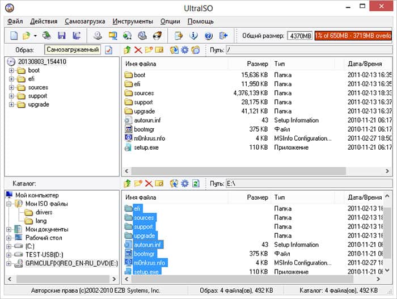This screenshot has width=397, height=299.
Task: Click the Help question mark icon
Action: tap(208, 36)
